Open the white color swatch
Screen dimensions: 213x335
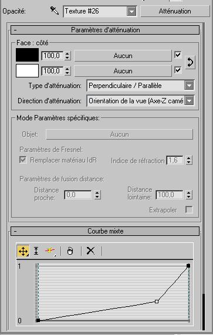[x=27, y=70]
